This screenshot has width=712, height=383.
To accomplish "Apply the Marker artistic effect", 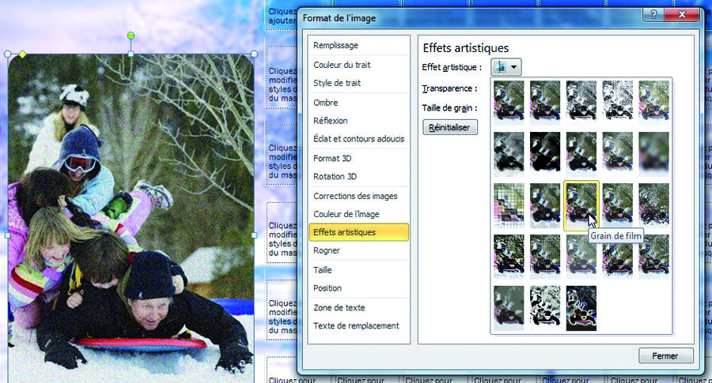I will pyautogui.click(x=545, y=102).
